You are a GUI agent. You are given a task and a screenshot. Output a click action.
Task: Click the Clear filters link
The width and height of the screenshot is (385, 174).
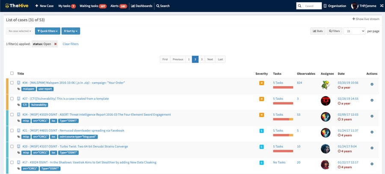pyautogui.click(x=71, y=44)
